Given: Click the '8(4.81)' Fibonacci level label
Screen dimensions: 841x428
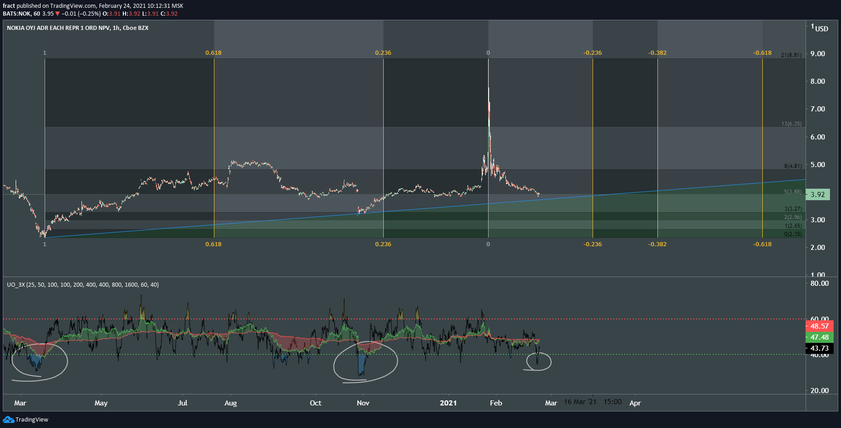Looking at the screenshot, I should pos(793,166).
